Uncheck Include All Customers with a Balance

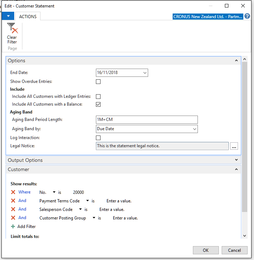tap(98, 104)
